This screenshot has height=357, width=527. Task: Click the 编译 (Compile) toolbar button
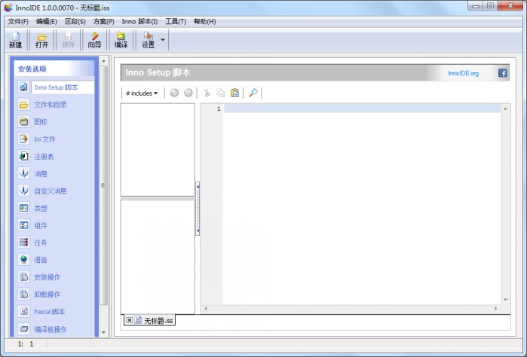coord(121,40)
